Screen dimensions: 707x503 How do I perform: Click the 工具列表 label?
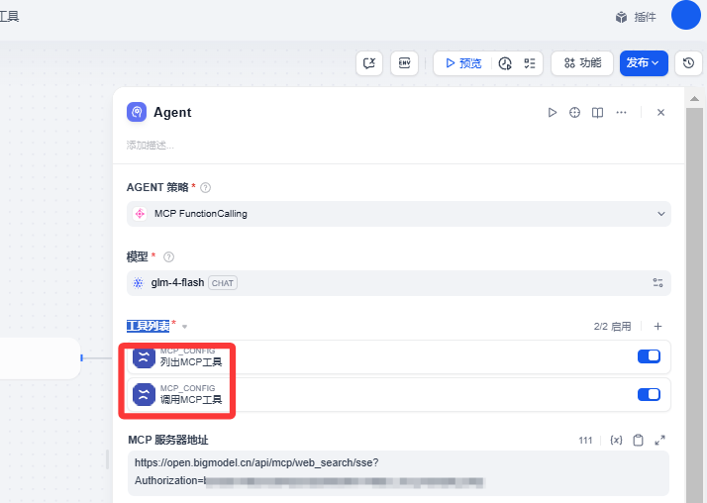click(x=148, y=326)
